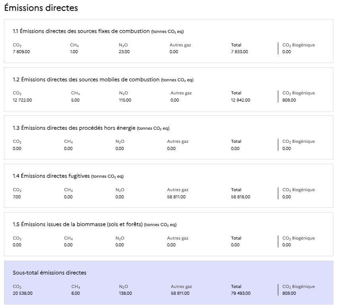
Task: Click 808.00 biogenic CO₂ in section 1.2
Action: (289, 100)
